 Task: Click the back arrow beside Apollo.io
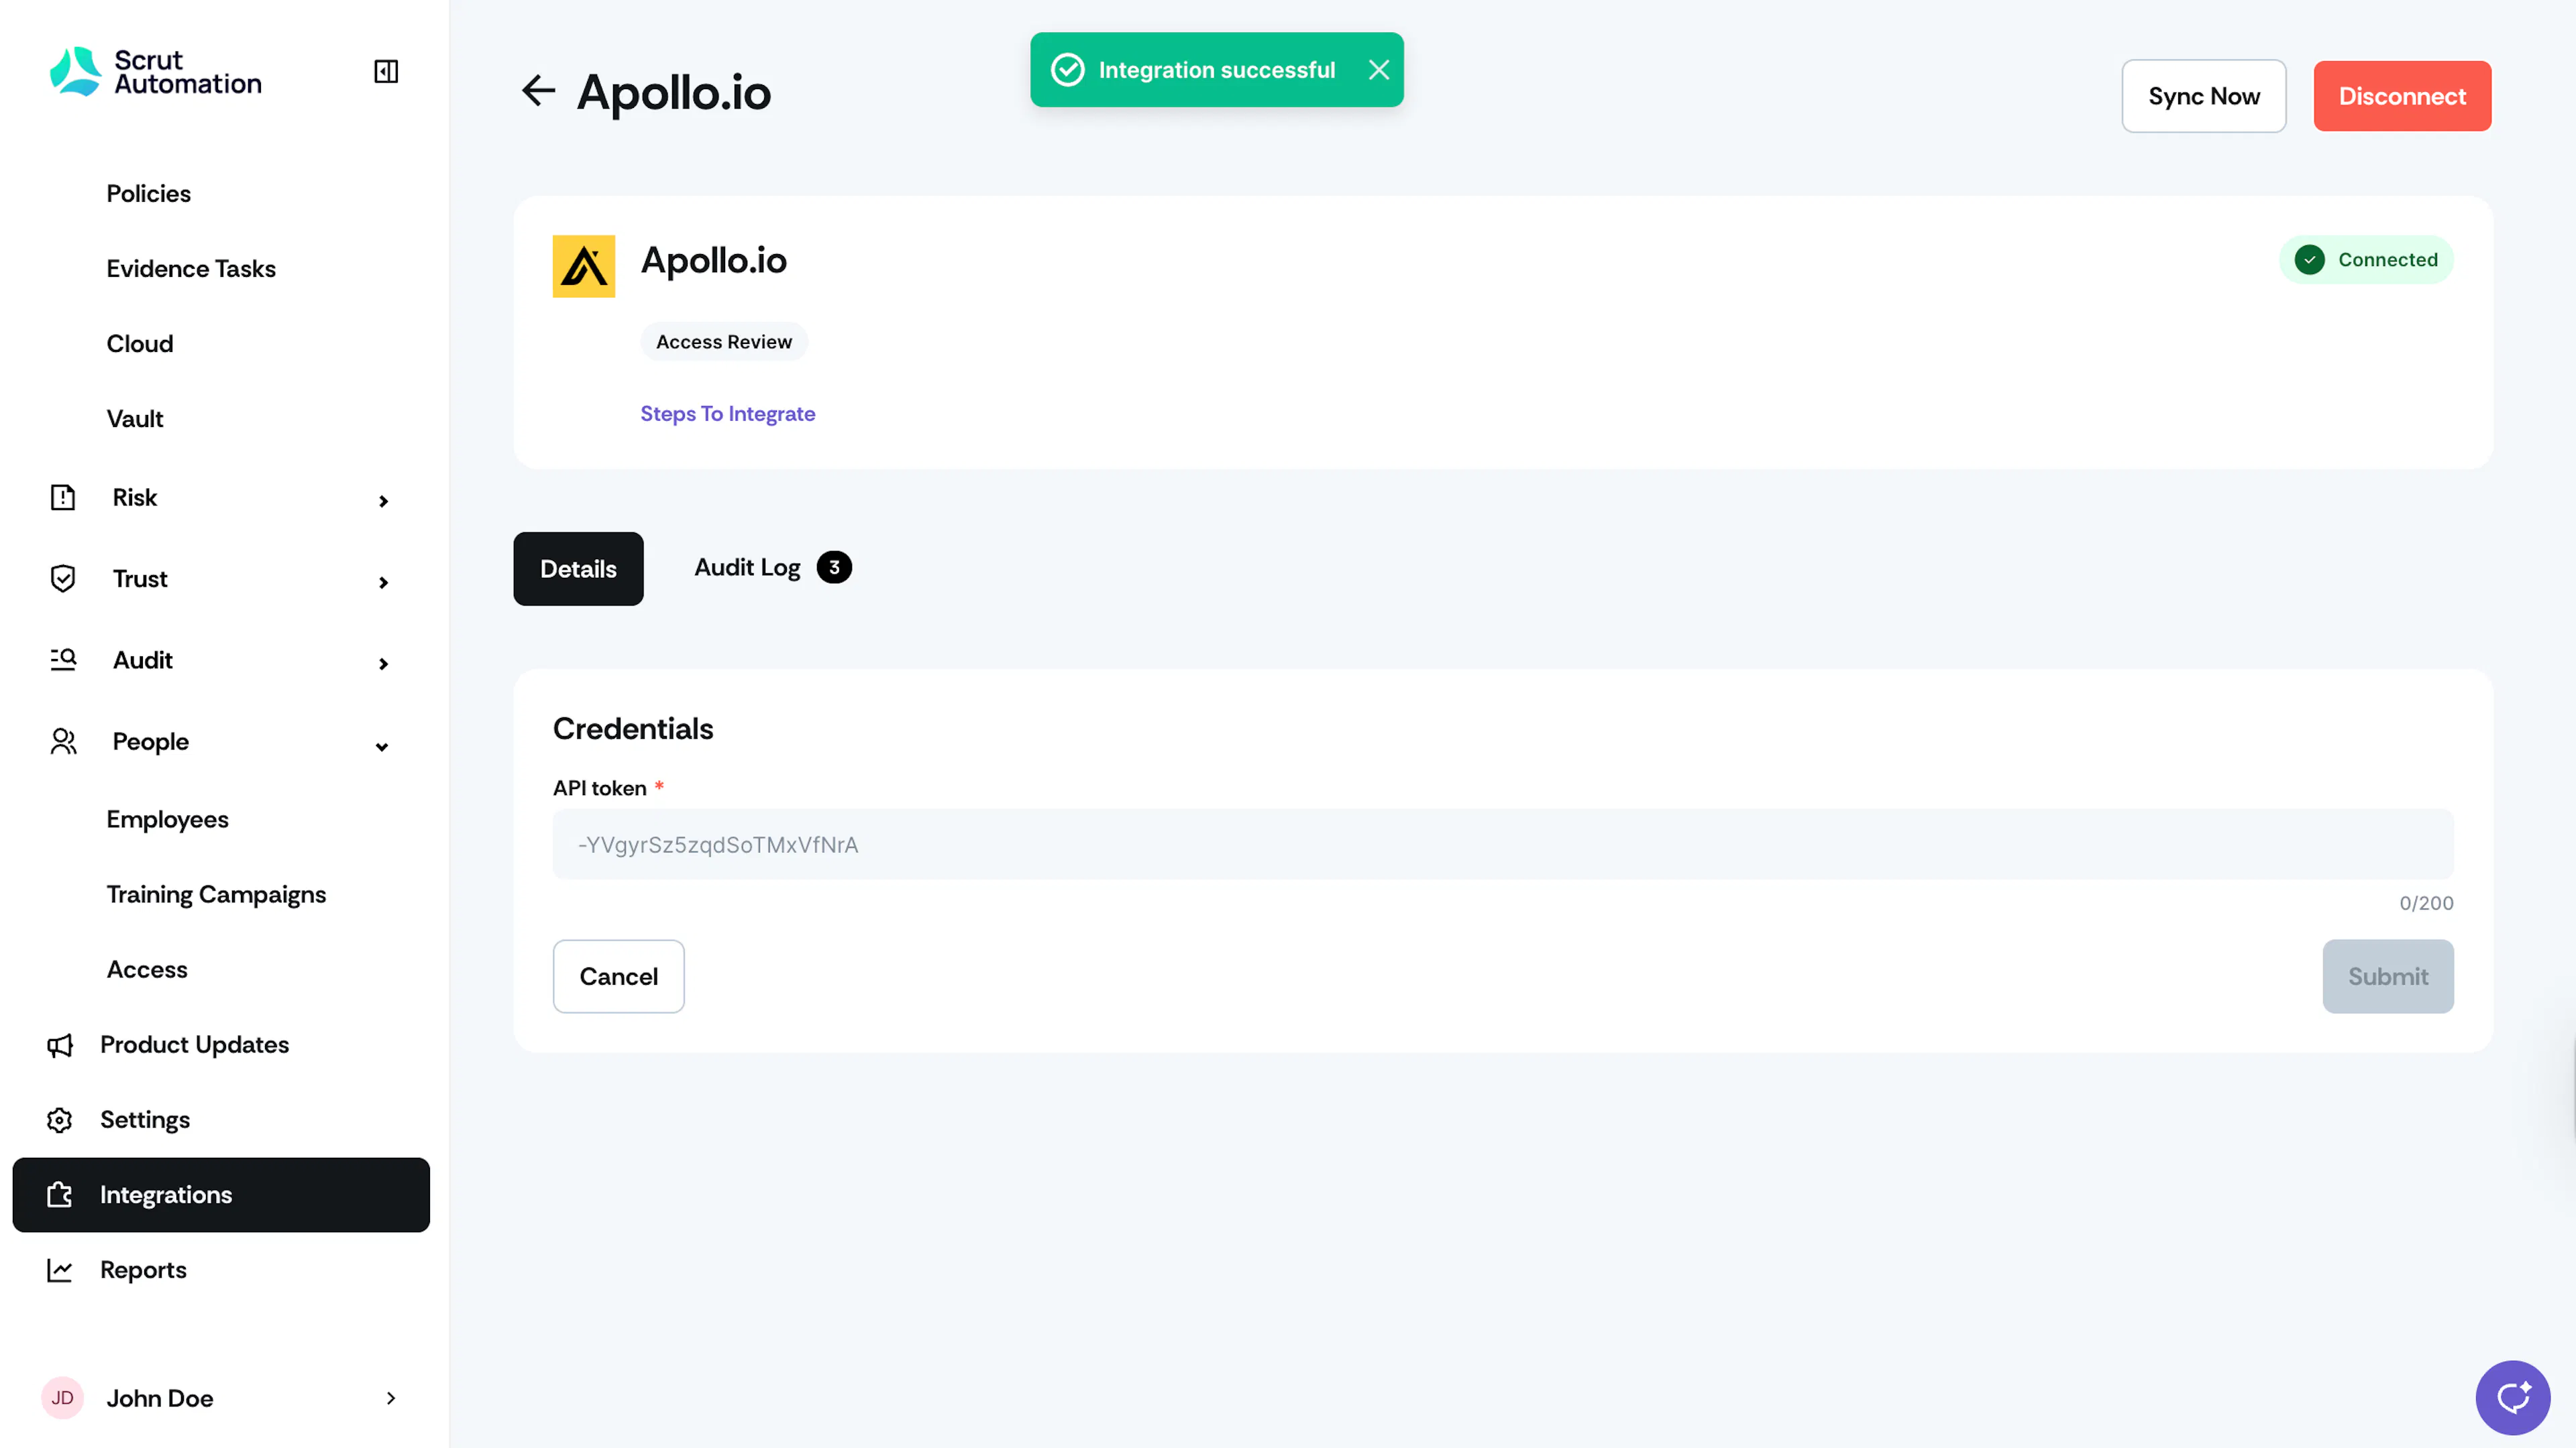pos(538,91)
